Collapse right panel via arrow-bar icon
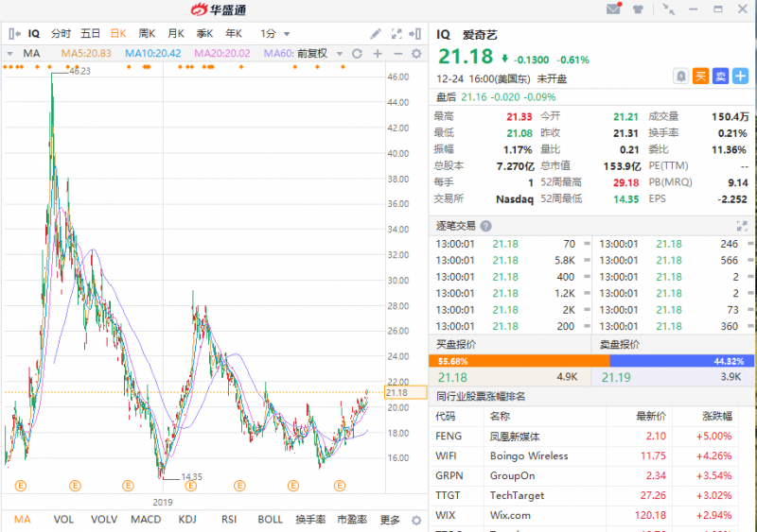757x532 pixels. pyautogui.click(x=414, y=34)
